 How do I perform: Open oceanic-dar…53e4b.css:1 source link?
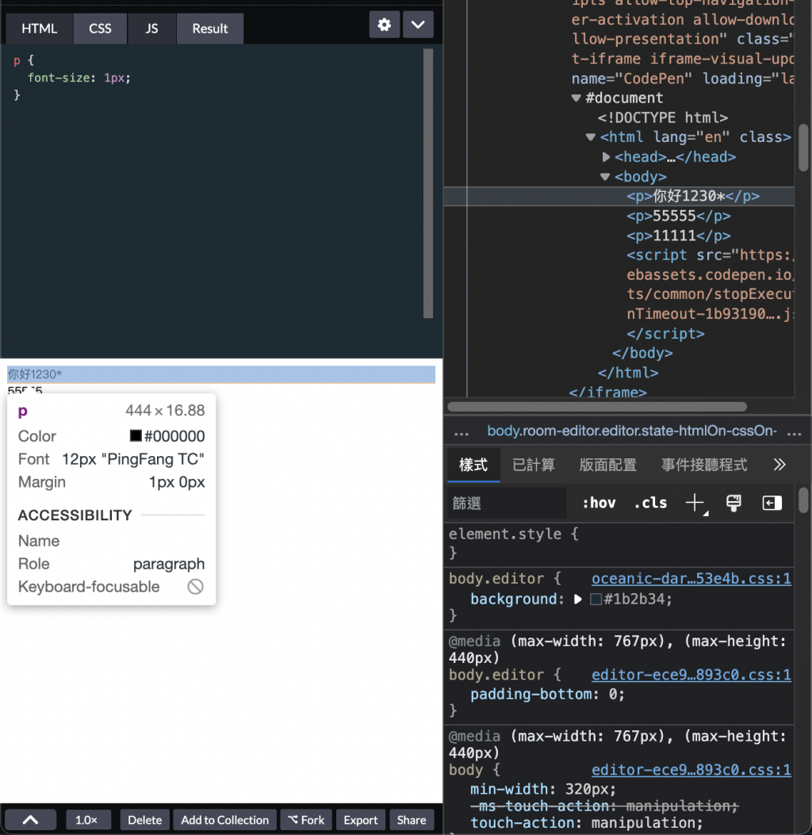(691, 579)
